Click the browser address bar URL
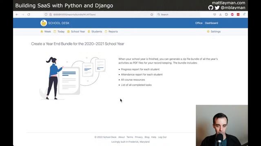261x146 pixels. point(74,15)
